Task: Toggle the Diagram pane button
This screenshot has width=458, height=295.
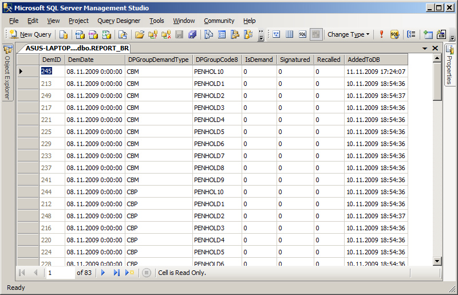Action: [x=276, y=34]
